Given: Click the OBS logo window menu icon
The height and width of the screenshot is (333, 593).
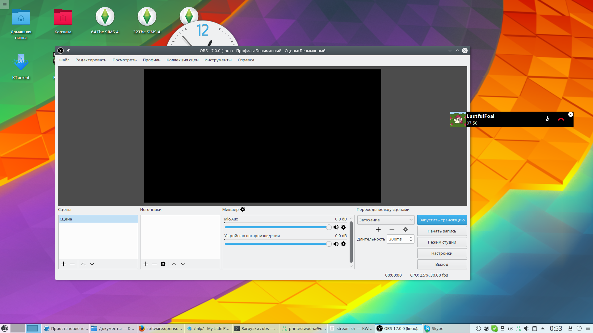Looking at the screenshot, I should [61, 51].
